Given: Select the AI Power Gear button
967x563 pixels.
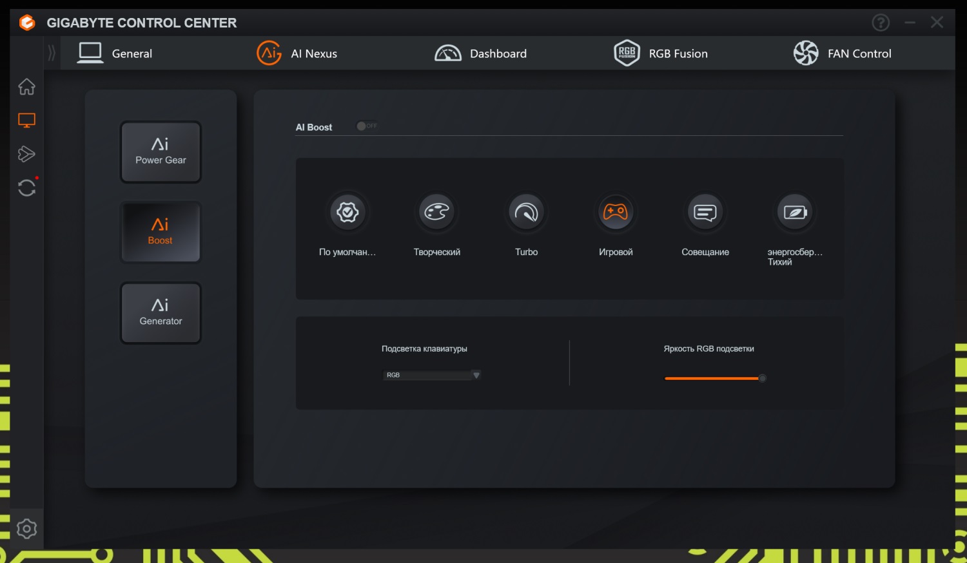Looking at the screenshot, I should [161, 152].
